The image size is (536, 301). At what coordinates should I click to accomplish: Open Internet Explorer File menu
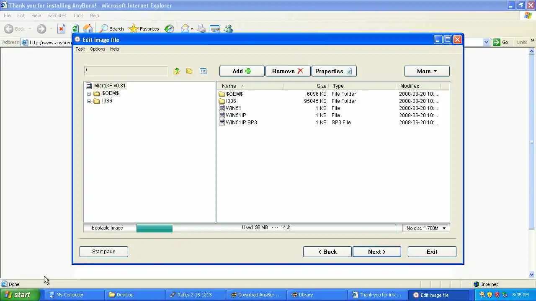click(7, 15)
